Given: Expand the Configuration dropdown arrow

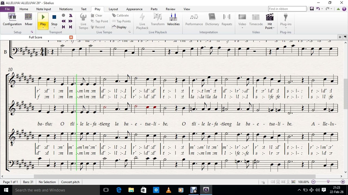Looking at the screenshot, I should [x=12, y=28].
